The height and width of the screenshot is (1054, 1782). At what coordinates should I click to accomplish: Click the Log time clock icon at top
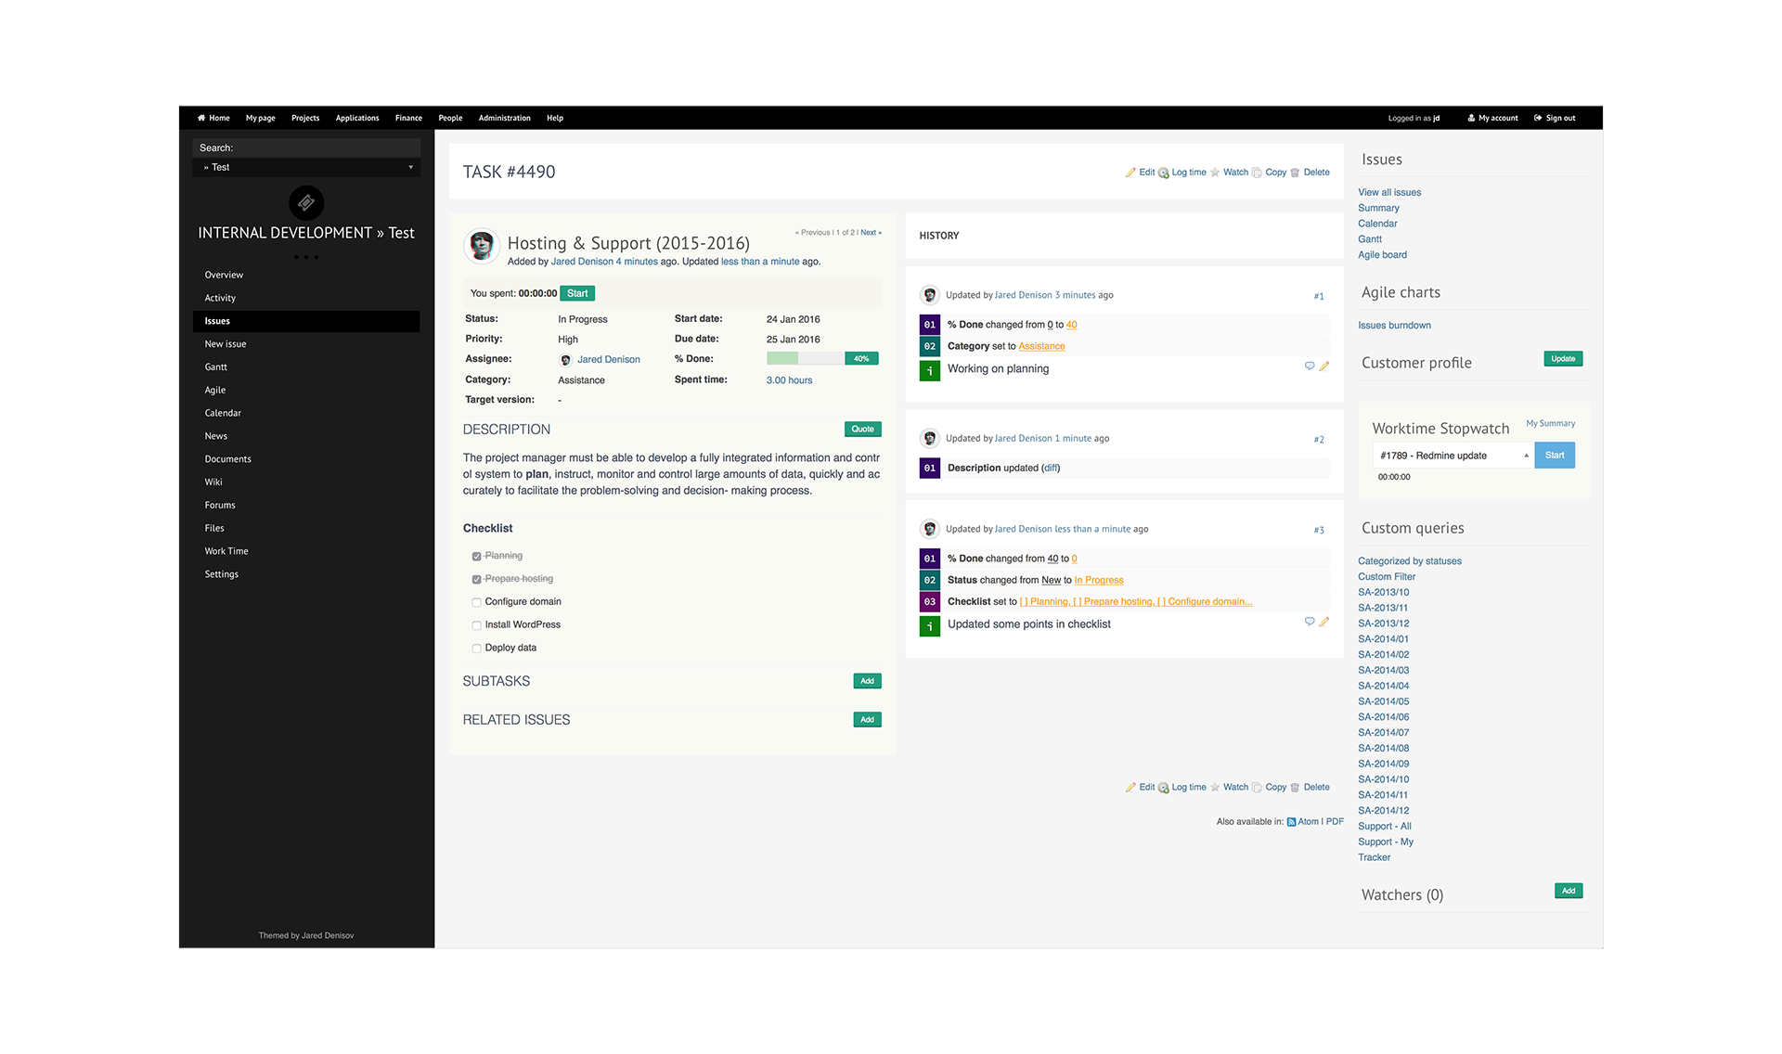[x=1163, y=173]
